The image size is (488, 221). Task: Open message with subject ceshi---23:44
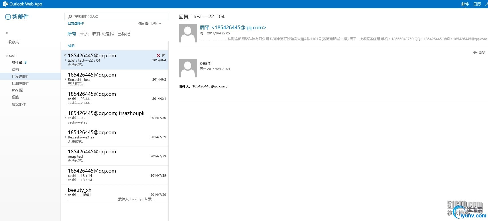click(115, 98)
